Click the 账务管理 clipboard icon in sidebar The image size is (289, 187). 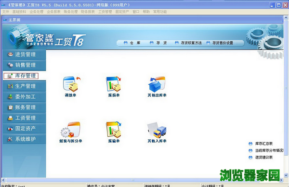[10, 107]
